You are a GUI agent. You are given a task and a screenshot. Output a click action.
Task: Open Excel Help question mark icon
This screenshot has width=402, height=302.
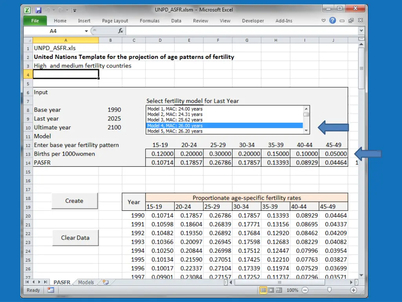(333, 21)
